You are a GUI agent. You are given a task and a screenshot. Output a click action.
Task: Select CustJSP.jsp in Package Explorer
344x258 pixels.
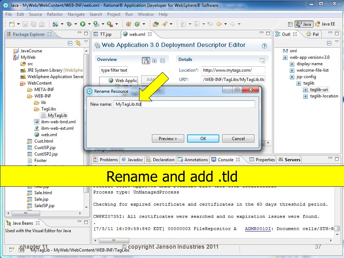tap(42, 148)
